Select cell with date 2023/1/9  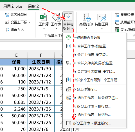tap(41, 89)
